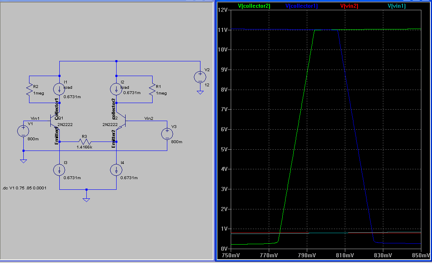This screenshot has width=432, height=263.
Task: Select the ground symbol below V1
Action: tap(23, 161)
